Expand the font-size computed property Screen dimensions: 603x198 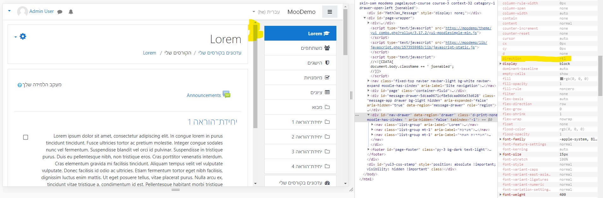click(500, 154)
